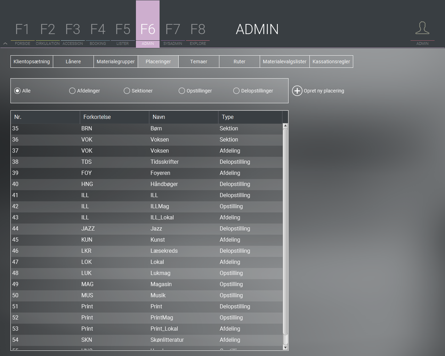The width and height of the screenshot is (445, 356).
Task: Collapse the top navigation with the chevron
Action: pos(5,43)
